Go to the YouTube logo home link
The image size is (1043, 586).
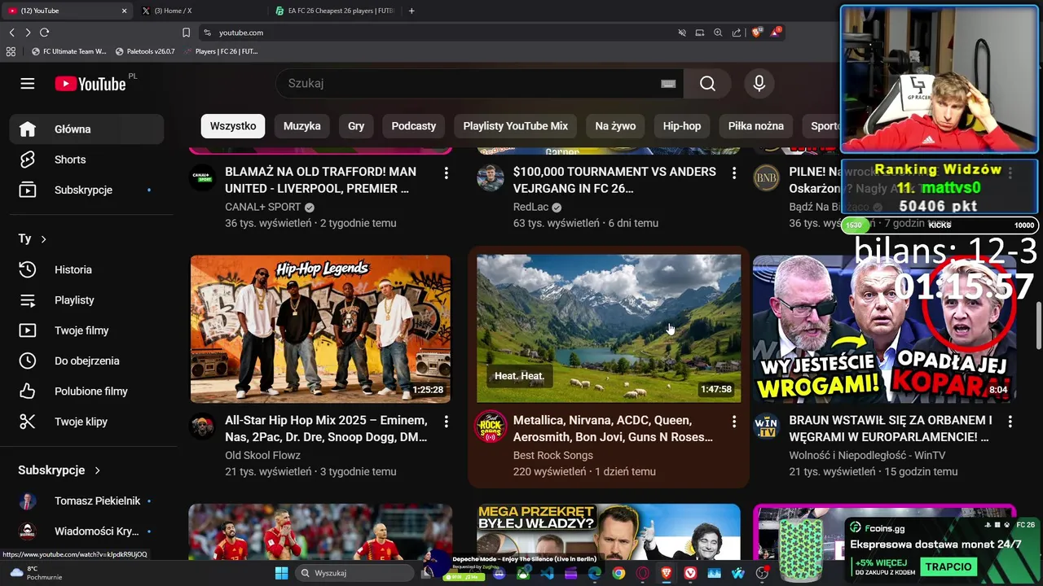90,84
